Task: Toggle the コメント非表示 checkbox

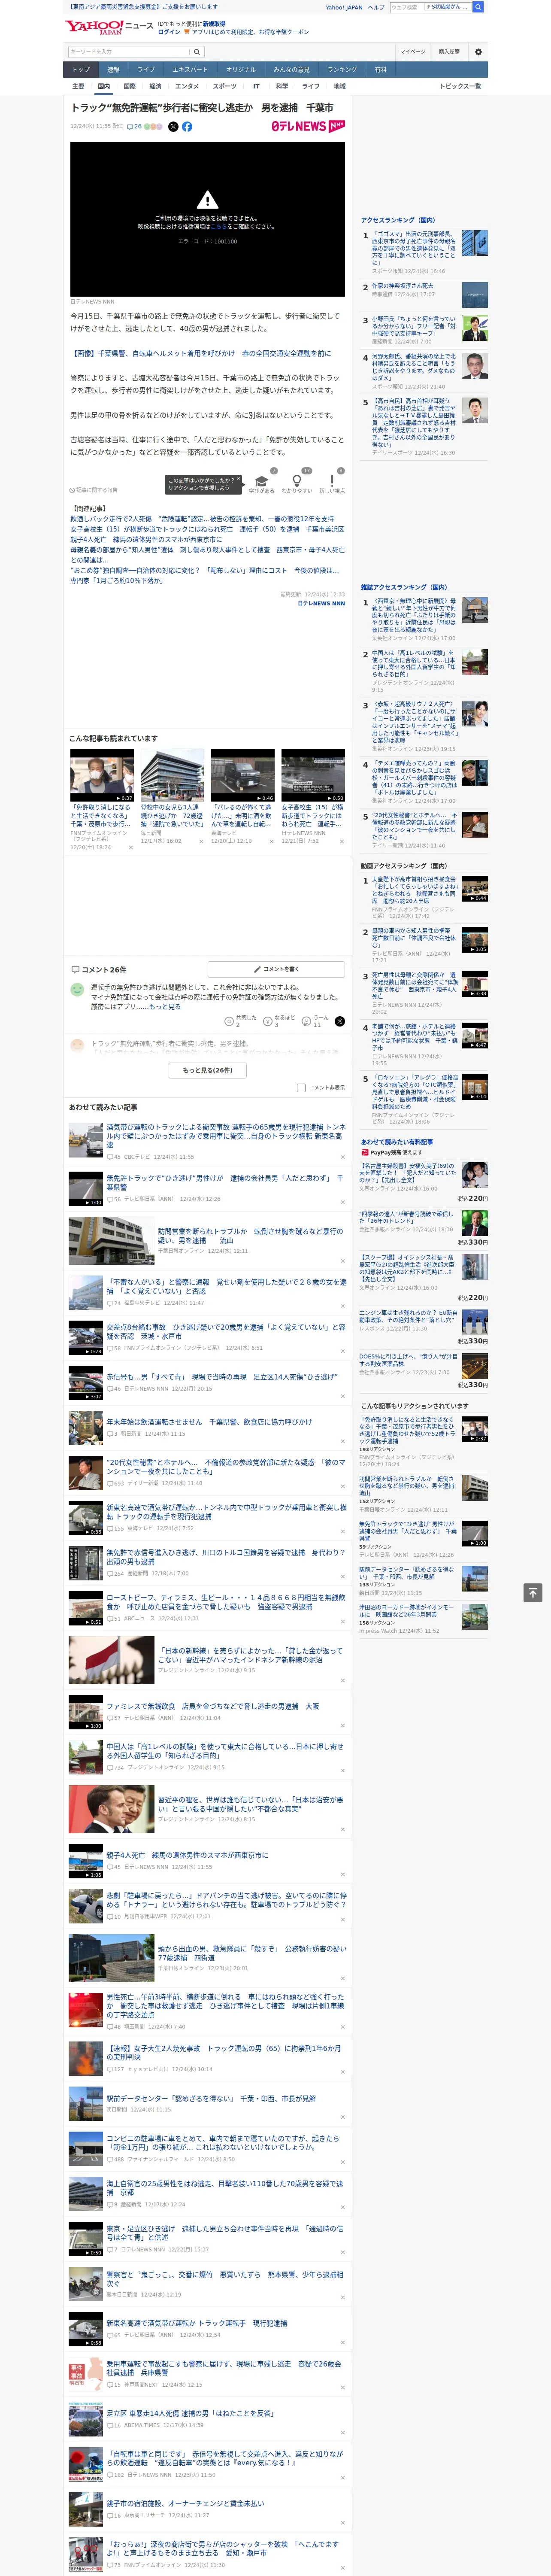Action: (301, 1087)
